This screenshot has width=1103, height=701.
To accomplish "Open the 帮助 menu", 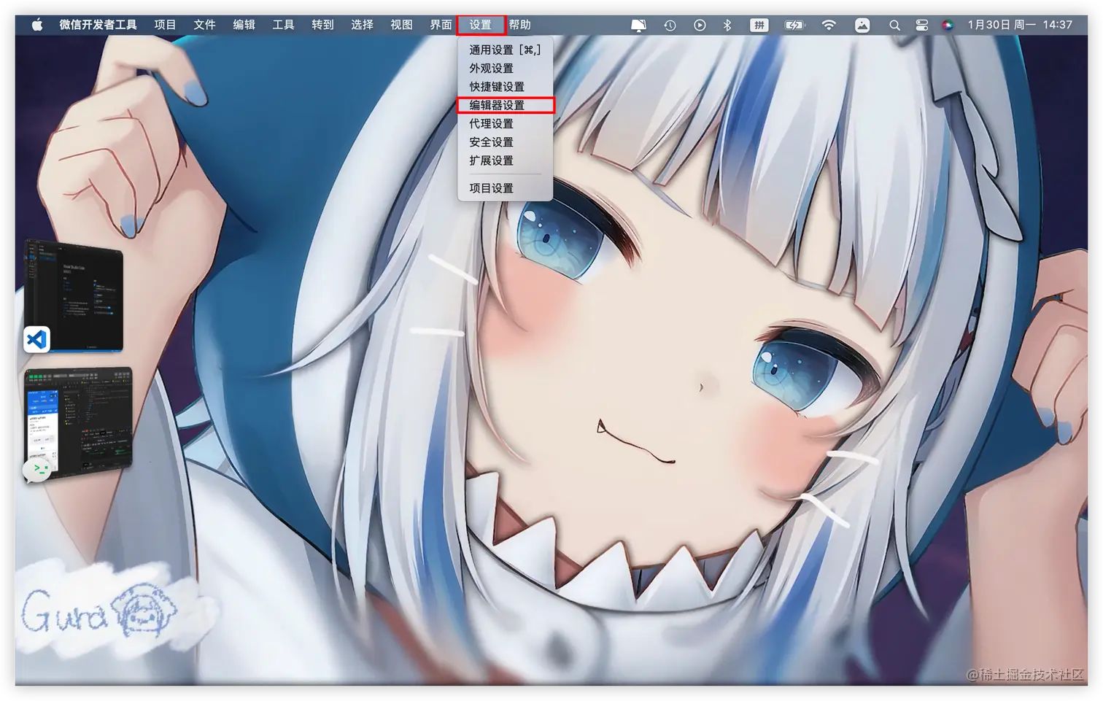I will [520, 25].
